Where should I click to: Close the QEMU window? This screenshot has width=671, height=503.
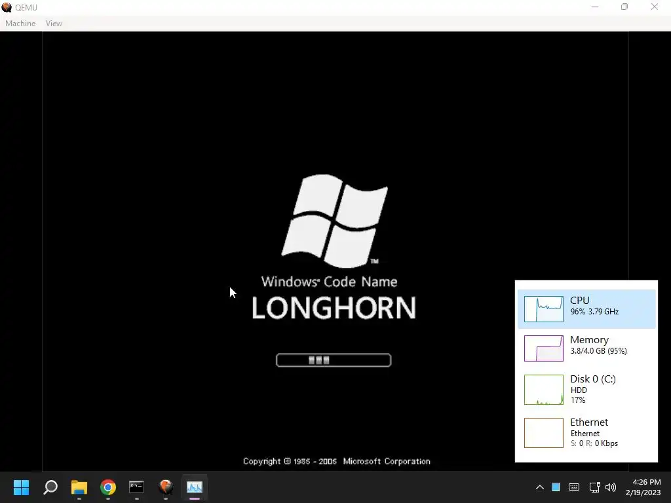pyautogui.click(x=655, y=7)
